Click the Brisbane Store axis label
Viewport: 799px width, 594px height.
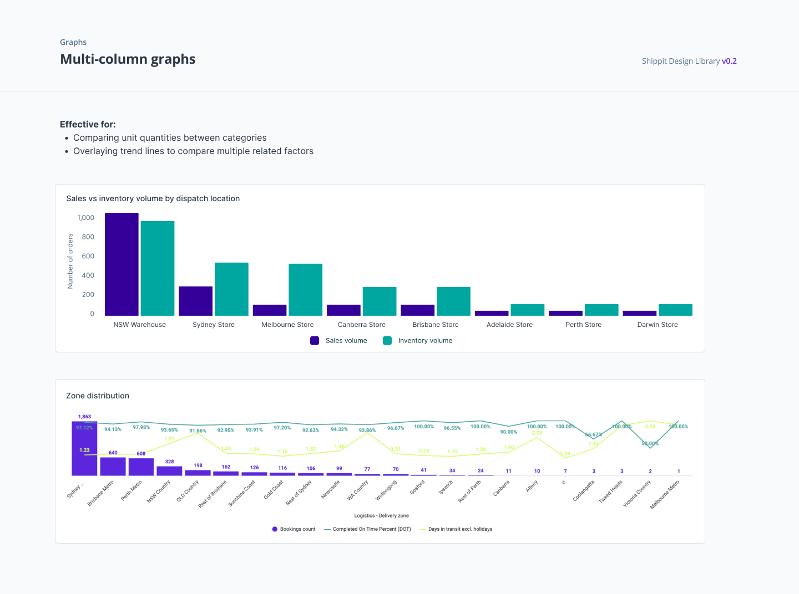coord(436,325)
